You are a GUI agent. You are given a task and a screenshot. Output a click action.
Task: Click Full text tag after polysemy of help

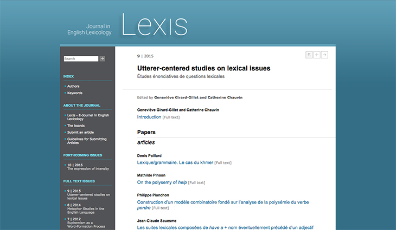coord(196,182)
